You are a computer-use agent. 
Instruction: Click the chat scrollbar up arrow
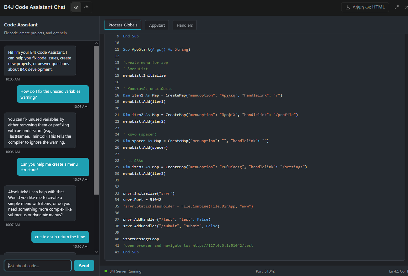(96, 43)
